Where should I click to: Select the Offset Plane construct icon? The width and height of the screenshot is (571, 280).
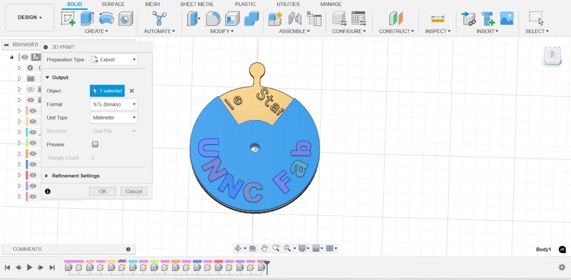[x=396, y=18]
